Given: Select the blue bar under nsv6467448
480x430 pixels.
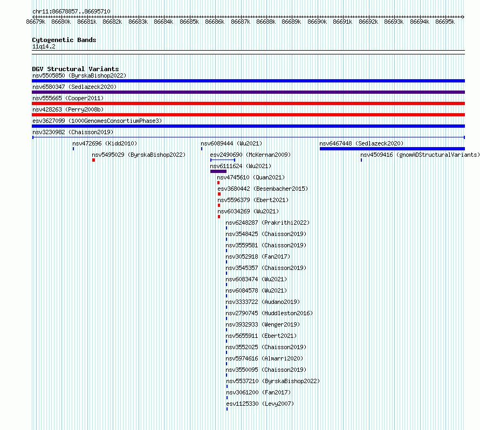Looking at the screenshot, I should point(392,149).
